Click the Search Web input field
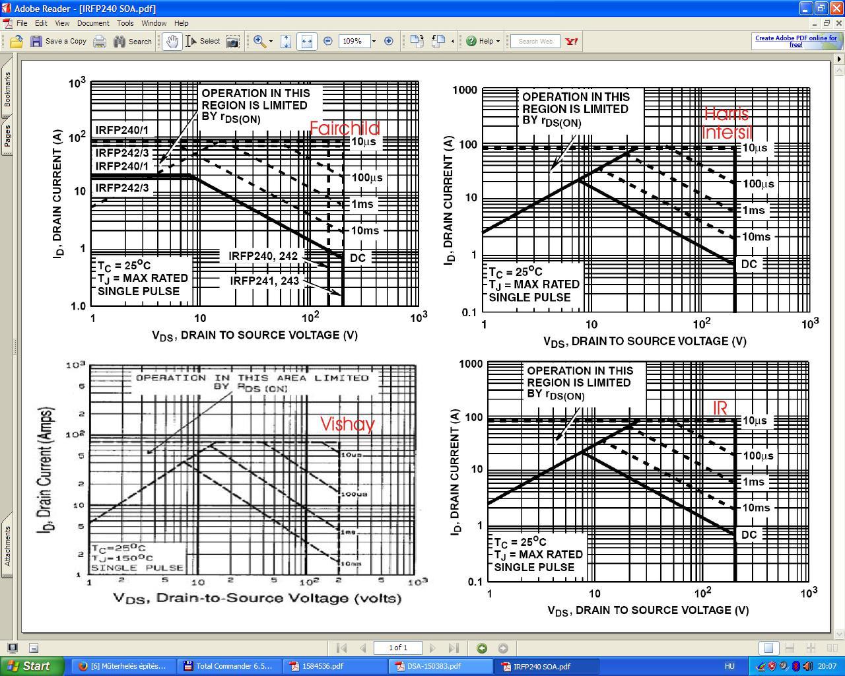845x676 pixels. click(x=535, y=41)
